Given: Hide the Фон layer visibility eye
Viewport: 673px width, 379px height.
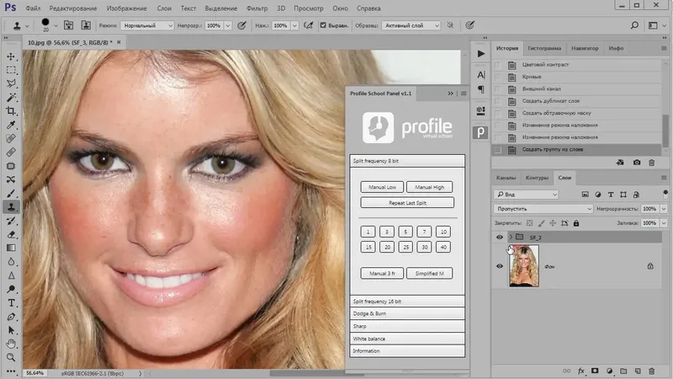Looking at the screenshot, I should [x=499, y=266].
